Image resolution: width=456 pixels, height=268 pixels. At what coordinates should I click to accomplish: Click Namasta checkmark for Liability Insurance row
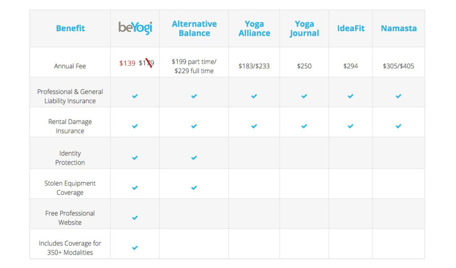point(399,96)
